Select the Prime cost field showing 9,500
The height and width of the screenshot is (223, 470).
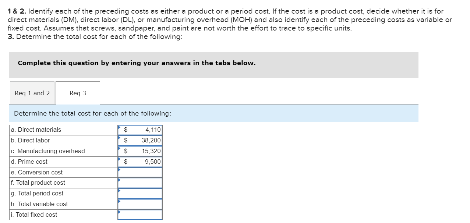[144, 162]
